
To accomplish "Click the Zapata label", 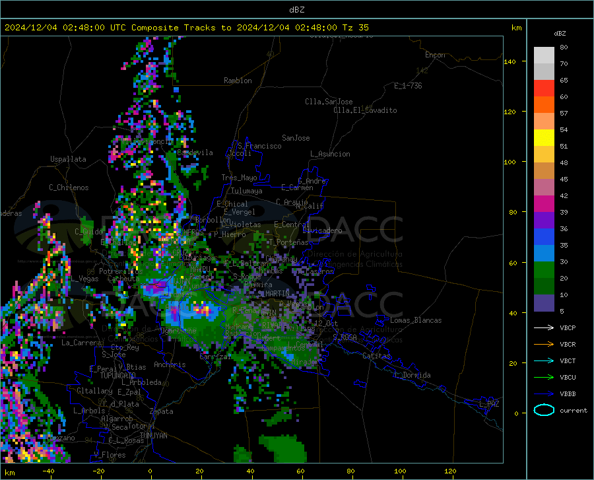I will [x=162, y=411].
